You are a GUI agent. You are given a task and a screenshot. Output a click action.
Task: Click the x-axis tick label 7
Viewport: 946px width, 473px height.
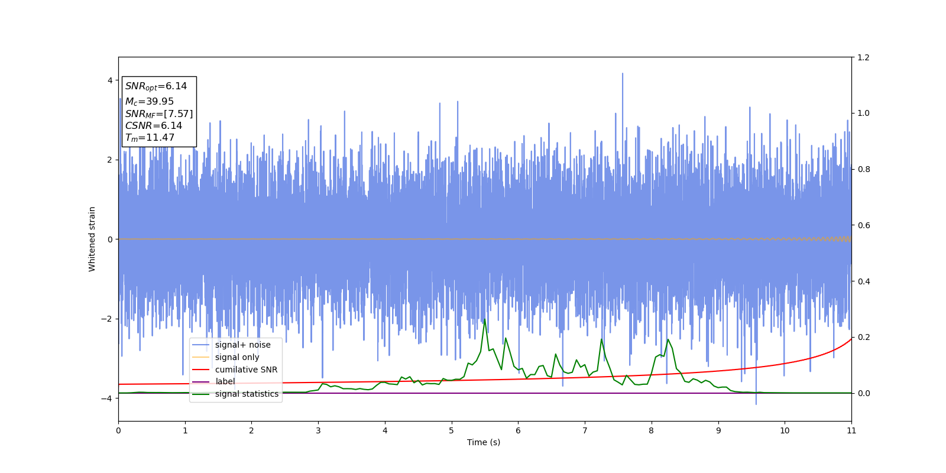pyautogui.click(x=585, y=430)
